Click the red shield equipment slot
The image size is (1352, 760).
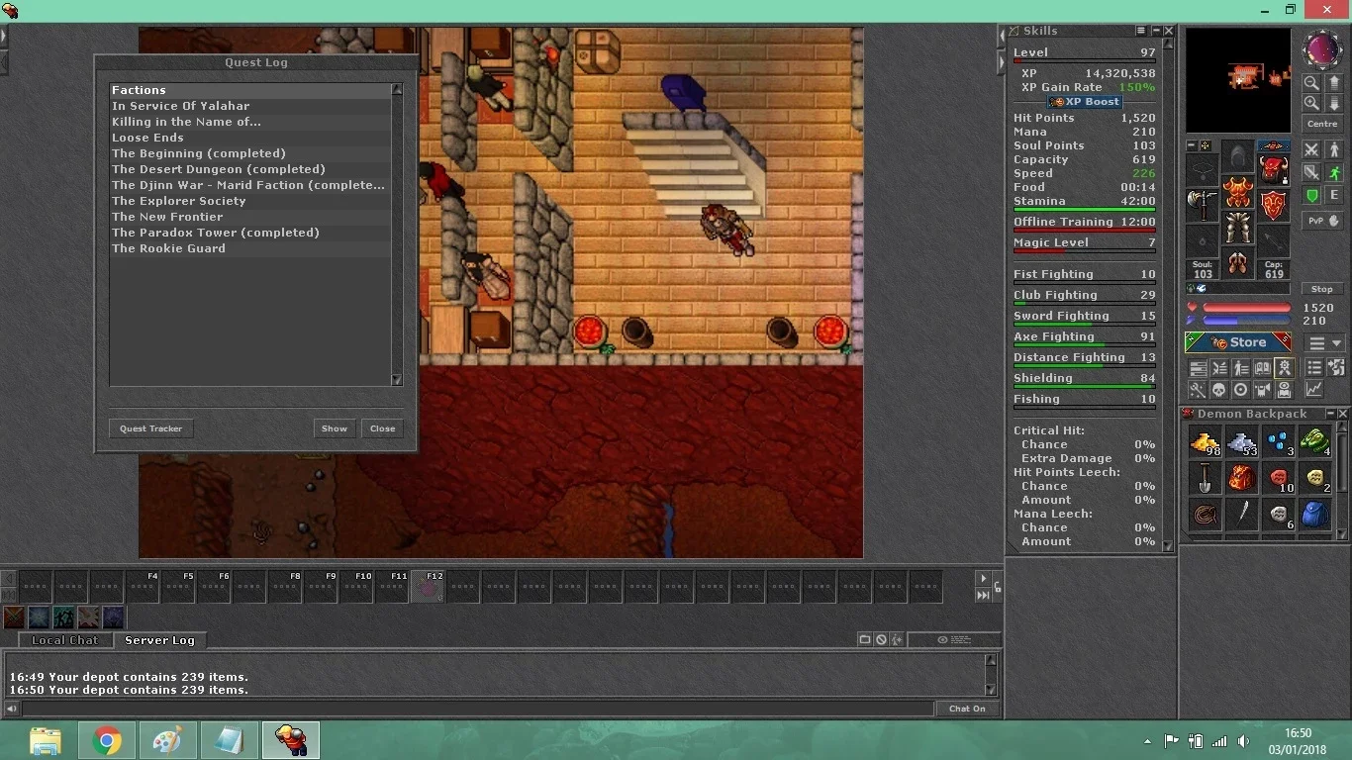pos(1274,206)
